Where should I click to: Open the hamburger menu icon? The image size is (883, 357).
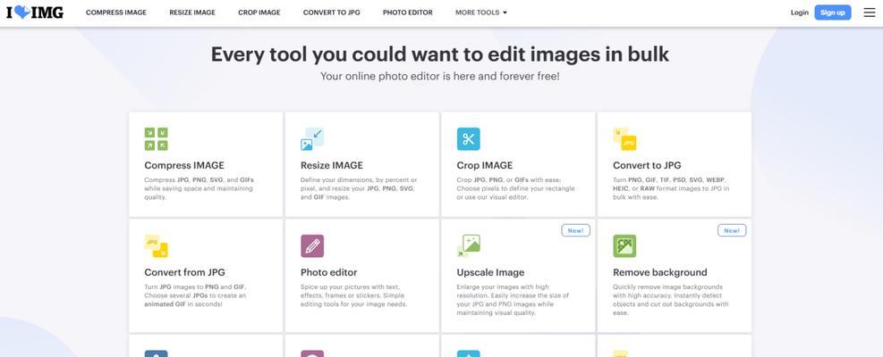(x=870, y=12)
